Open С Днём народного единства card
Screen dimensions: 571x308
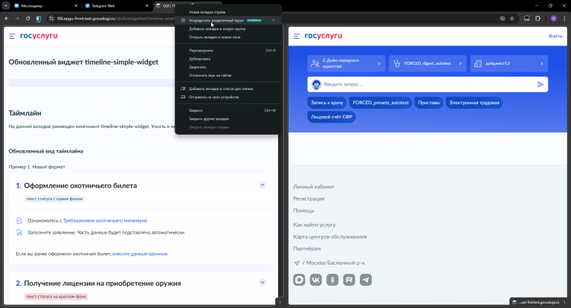coord(346,63)
